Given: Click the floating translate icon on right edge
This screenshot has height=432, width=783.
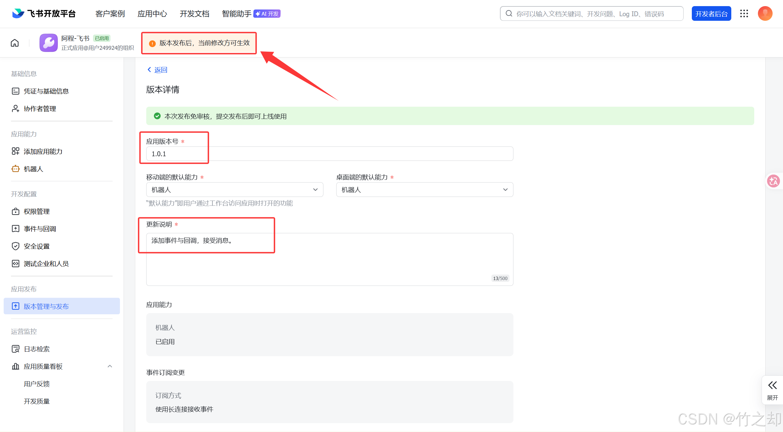Looking at the screenshot, I should (x=773, y=181).
